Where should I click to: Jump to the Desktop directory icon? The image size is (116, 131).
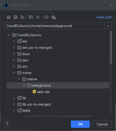click(15, 17)
